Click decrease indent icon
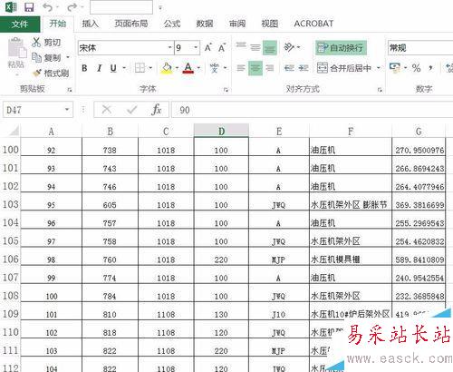The image size is (453, 372). click(x=289, y=68)
